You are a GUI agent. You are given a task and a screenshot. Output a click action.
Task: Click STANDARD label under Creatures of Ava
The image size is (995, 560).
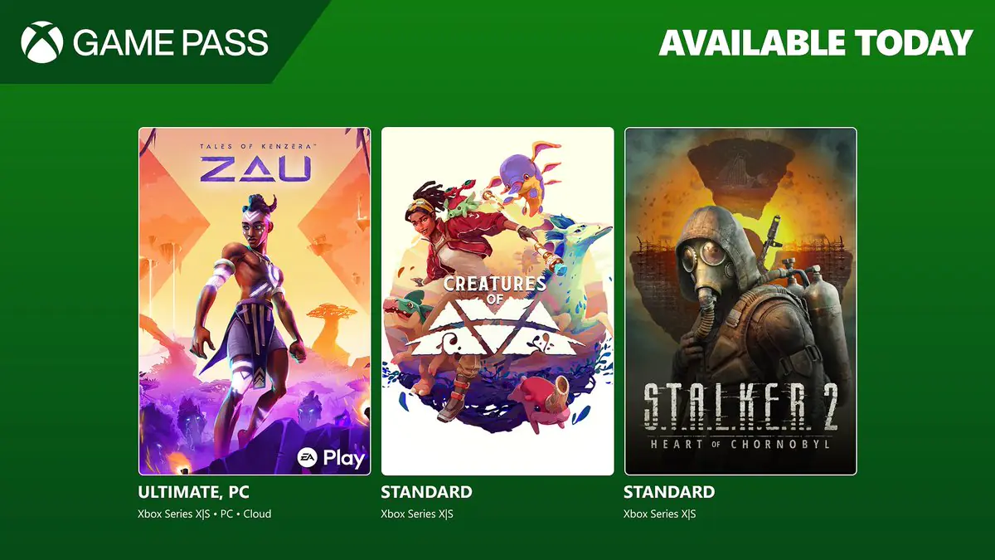point(426,493)
